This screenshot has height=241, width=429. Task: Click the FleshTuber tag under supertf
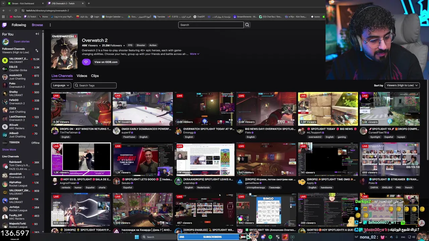pyautogui.click(x=129, y=137)
